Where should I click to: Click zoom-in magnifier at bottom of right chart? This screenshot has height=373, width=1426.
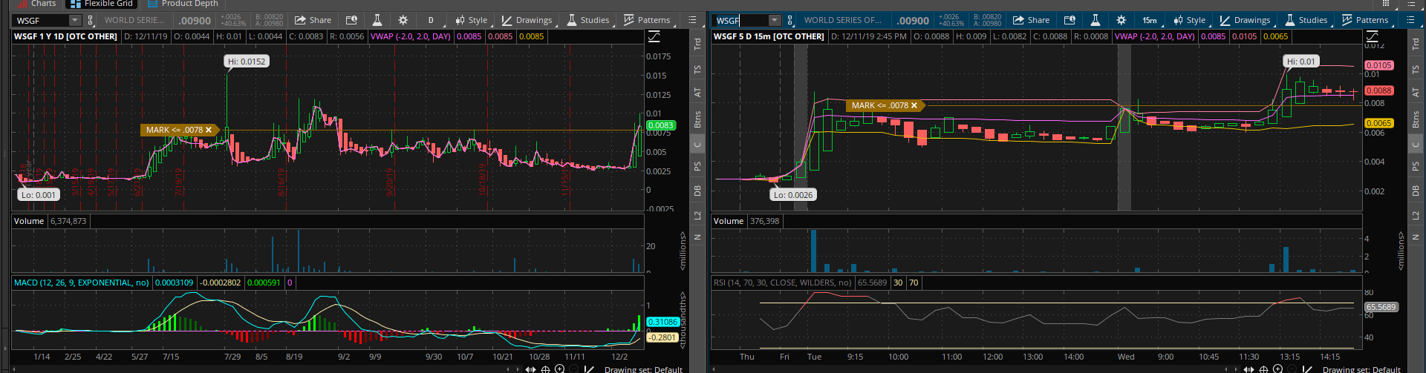pos(1277,369)
